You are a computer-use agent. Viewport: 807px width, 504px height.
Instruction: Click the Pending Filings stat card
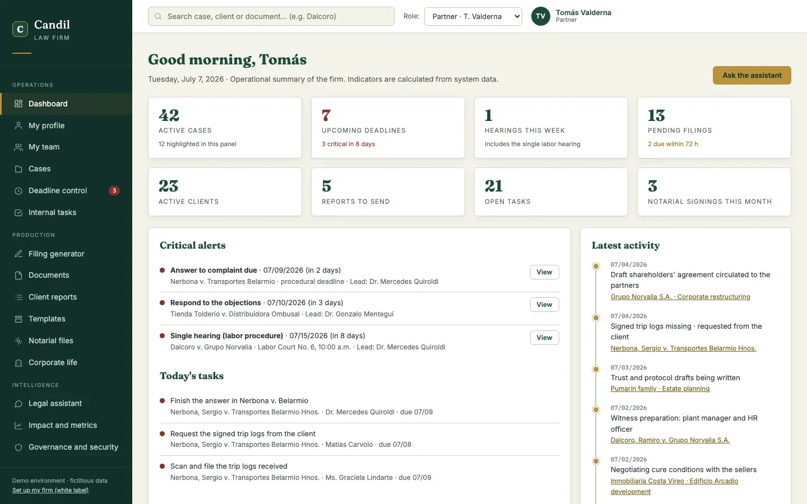[714, 128]
